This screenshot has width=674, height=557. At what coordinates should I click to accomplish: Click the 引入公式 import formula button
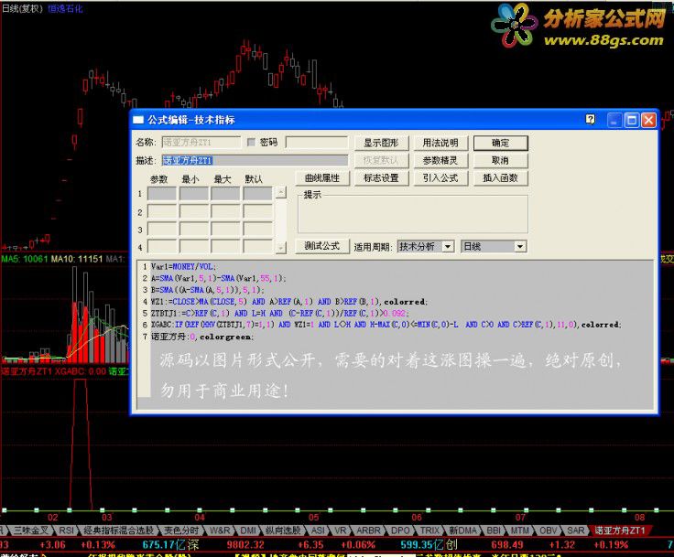(x=440, y=177)
